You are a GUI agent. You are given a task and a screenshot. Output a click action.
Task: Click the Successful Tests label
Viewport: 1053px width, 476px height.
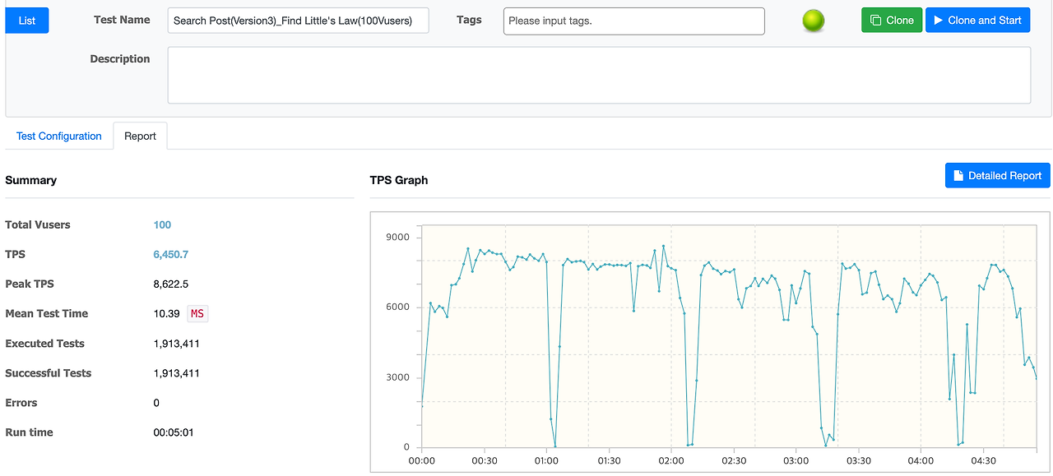click(x=49, y=373)
